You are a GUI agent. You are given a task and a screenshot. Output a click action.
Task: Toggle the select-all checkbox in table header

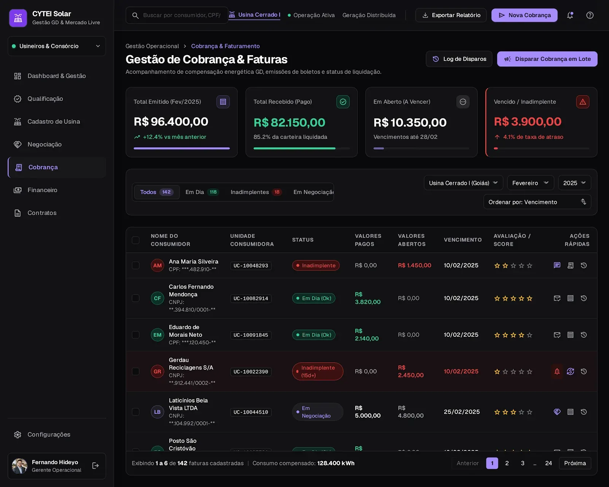[136, 240]
